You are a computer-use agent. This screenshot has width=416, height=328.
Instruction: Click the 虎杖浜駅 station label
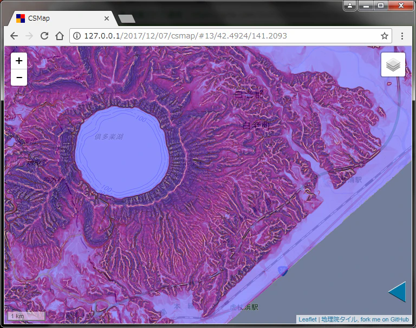tap(244, 307)
